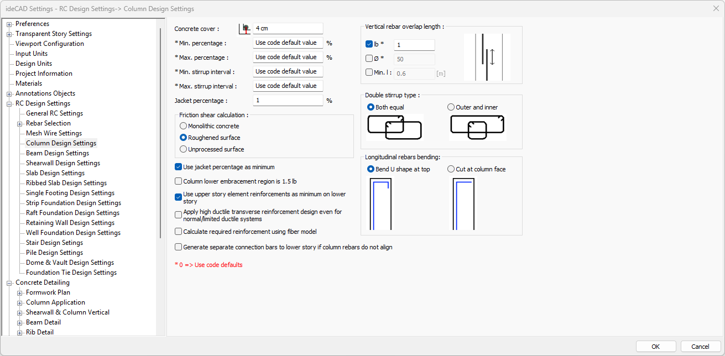This screenshot has height=356, width=725.
Task: Open Beam Design Settings
Action: tap(58, 153)
